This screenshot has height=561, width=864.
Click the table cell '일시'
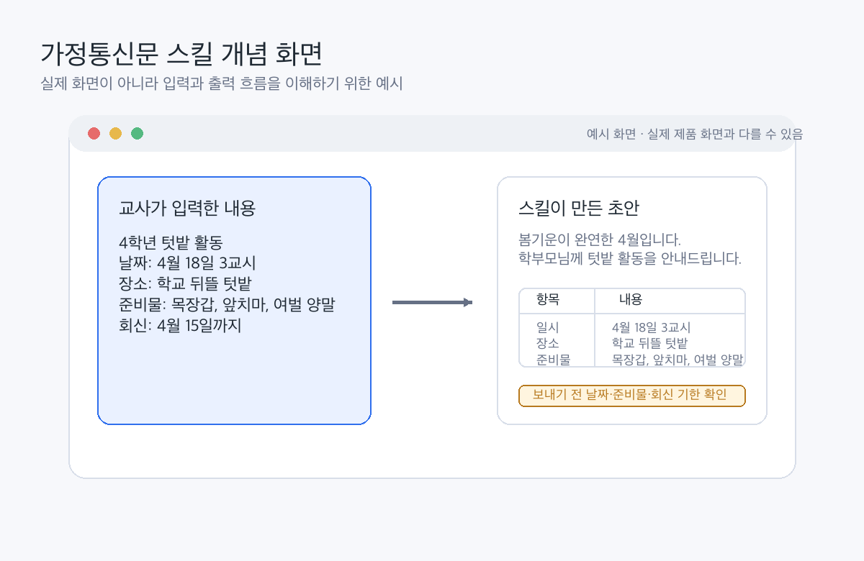click(x=548, y=328)
